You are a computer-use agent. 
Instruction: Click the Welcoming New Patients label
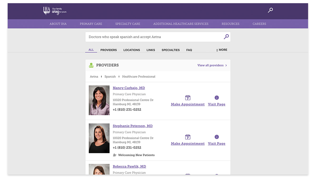(136, 155)
